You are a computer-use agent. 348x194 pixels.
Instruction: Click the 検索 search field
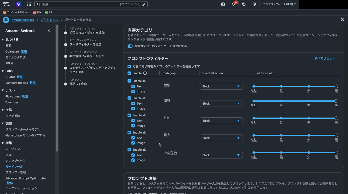(x=91, y=4)
